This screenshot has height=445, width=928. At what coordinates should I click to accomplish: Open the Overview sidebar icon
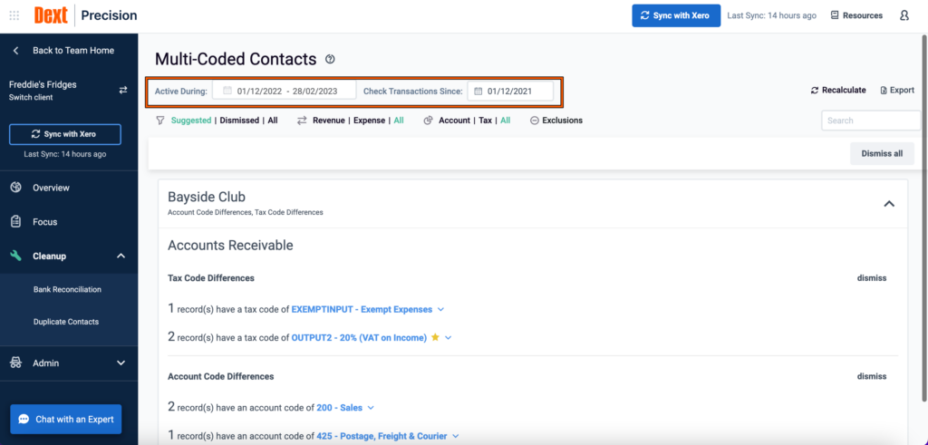click(16, 188)
